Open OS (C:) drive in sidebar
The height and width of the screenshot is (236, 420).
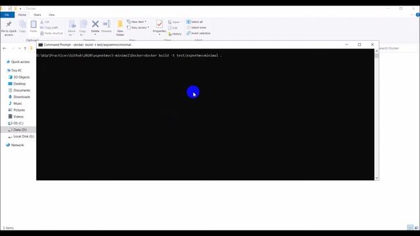(16, 123)
